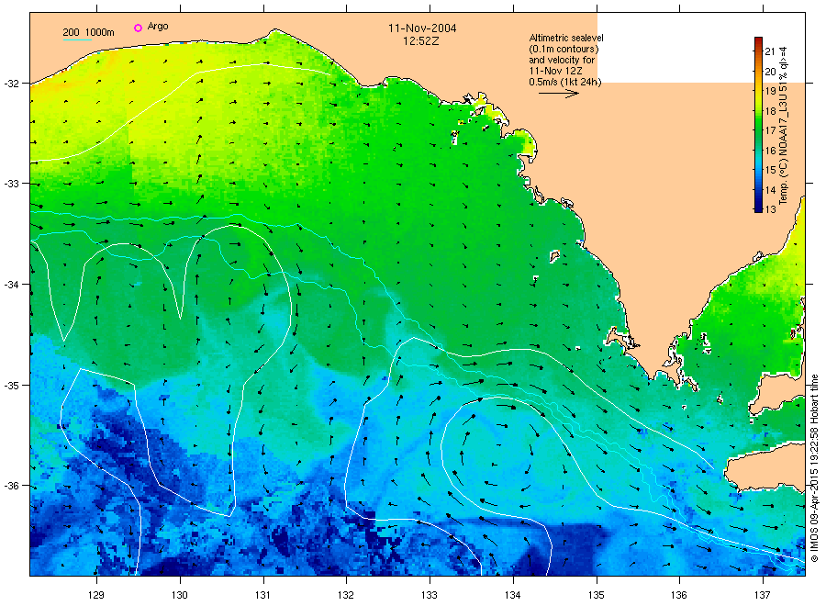Viewport: 826px width, 606px height.
Task: Click the '21' colorbar tick label
Action: tap(770, 51)
